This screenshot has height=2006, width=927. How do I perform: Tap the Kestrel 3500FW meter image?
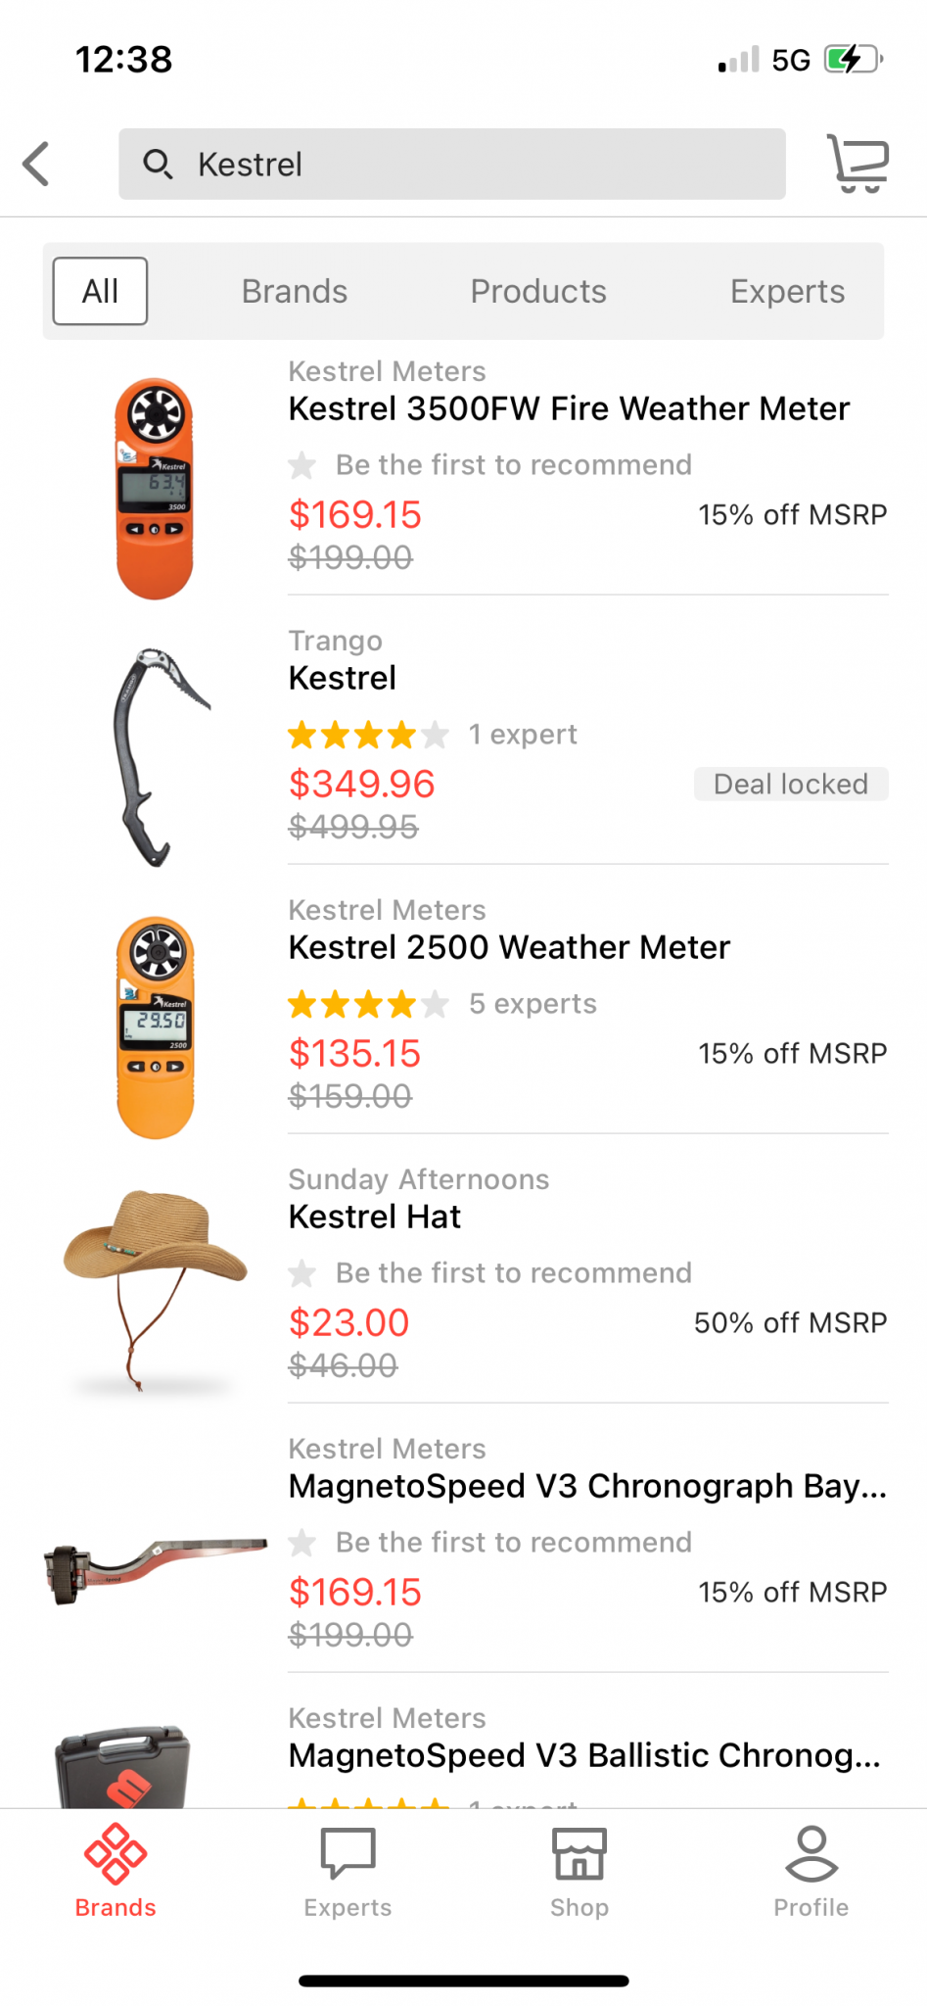pyautogui.click(x=155, y=488)
